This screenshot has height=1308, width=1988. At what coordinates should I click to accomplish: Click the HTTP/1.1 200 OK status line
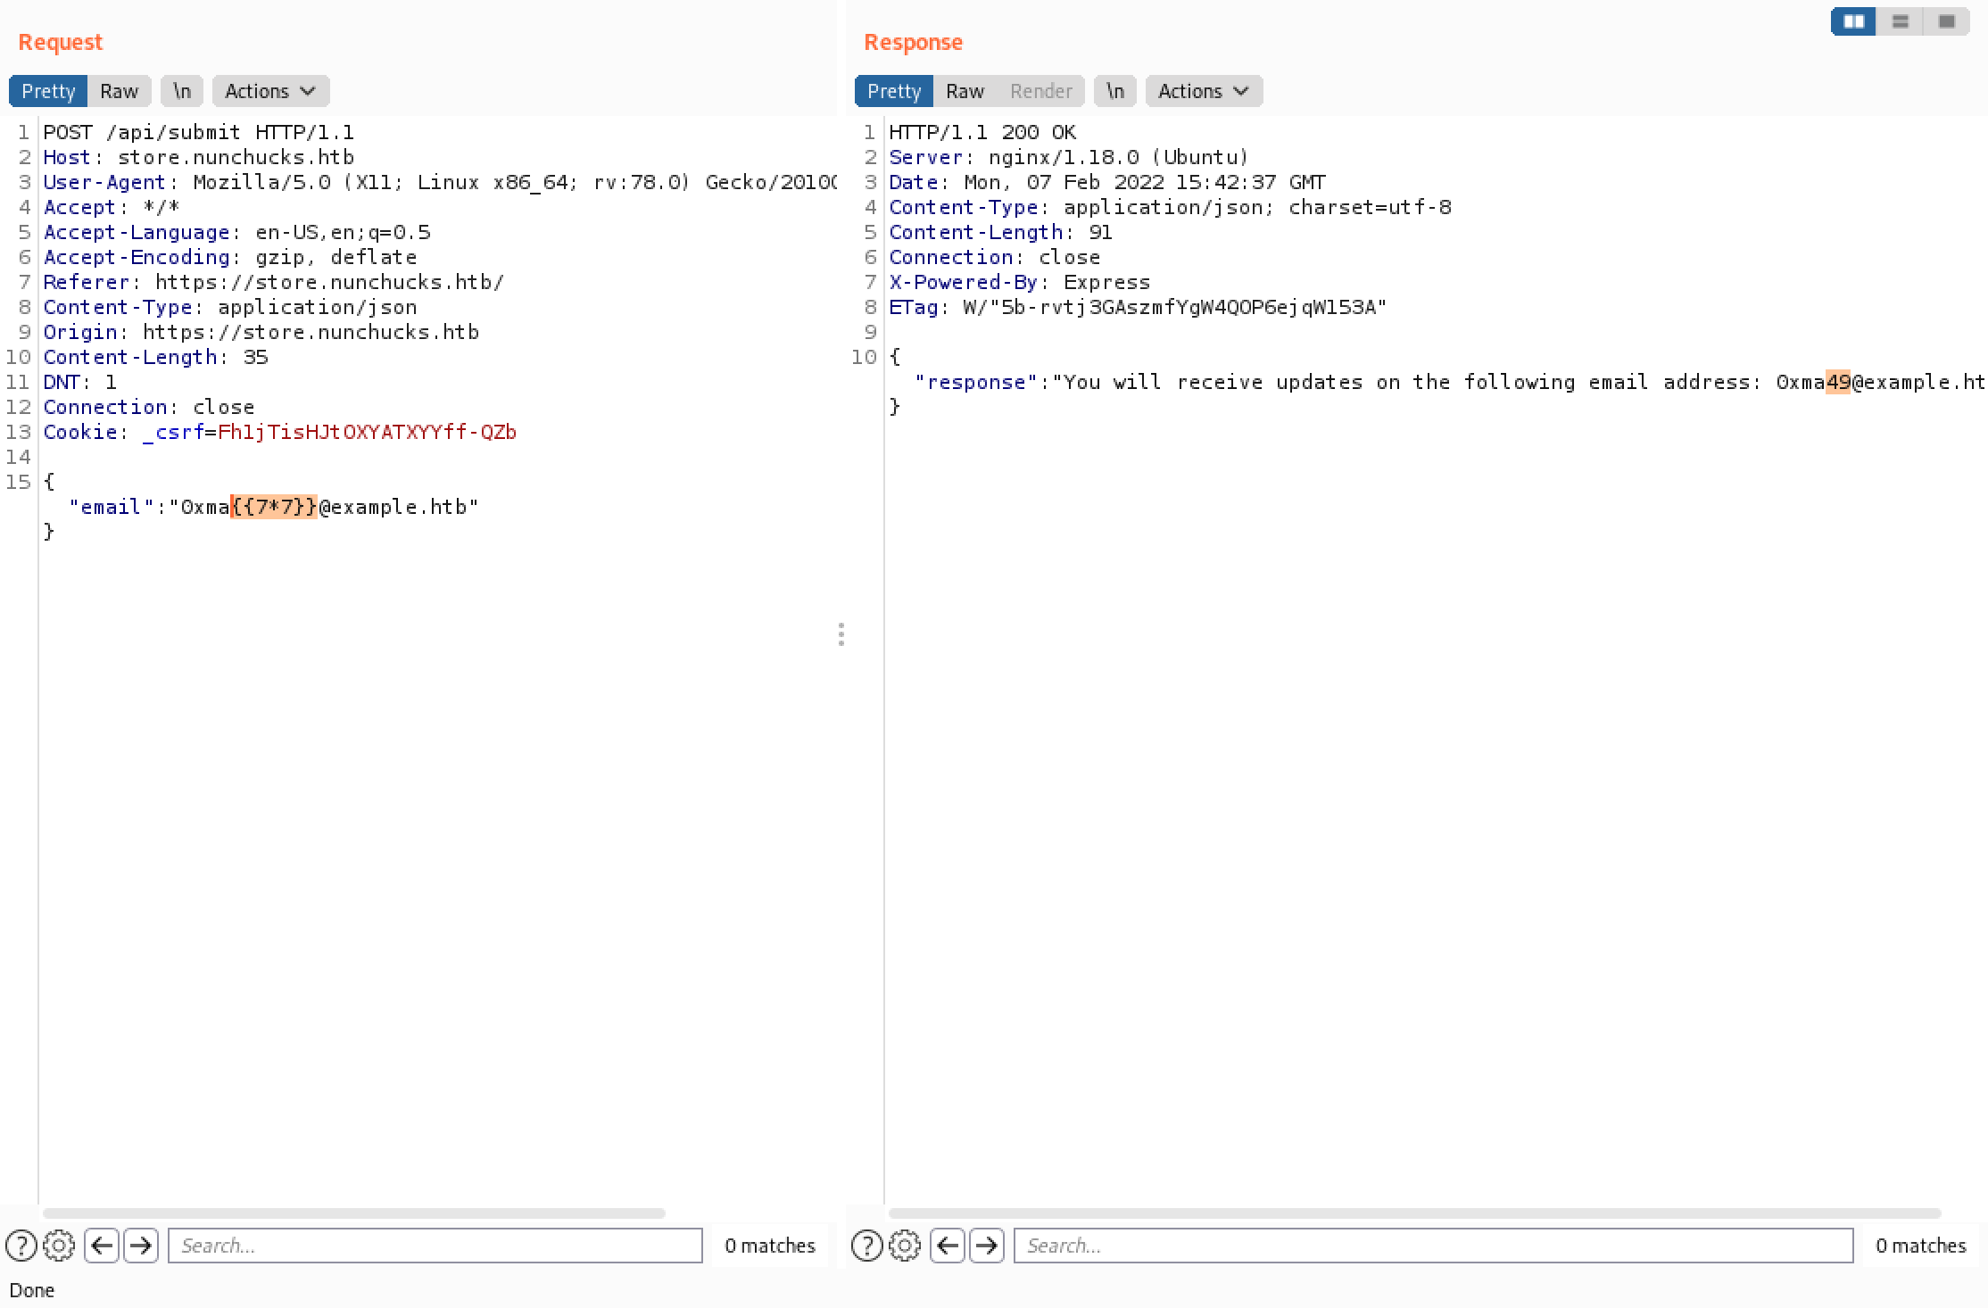(982, 132)
